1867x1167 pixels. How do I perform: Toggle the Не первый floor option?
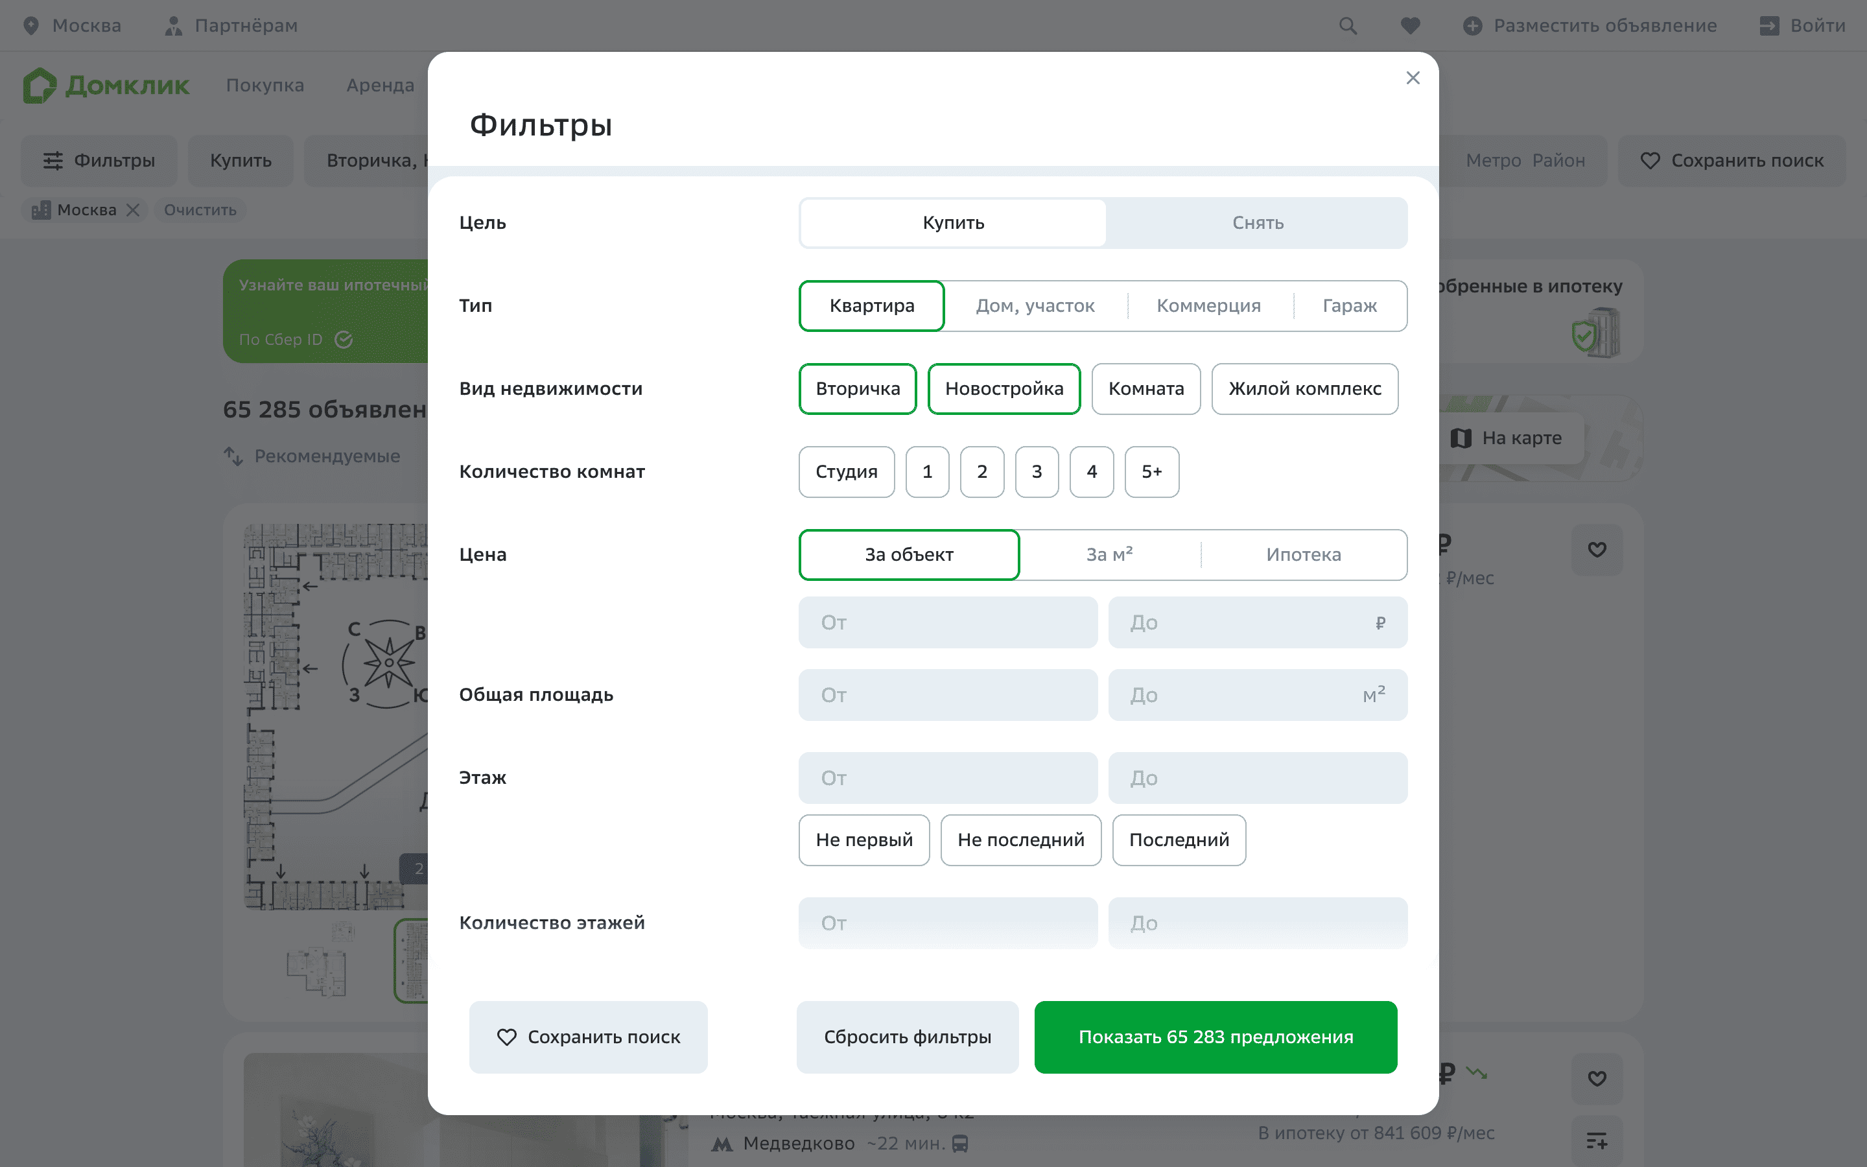click(864, 840)
